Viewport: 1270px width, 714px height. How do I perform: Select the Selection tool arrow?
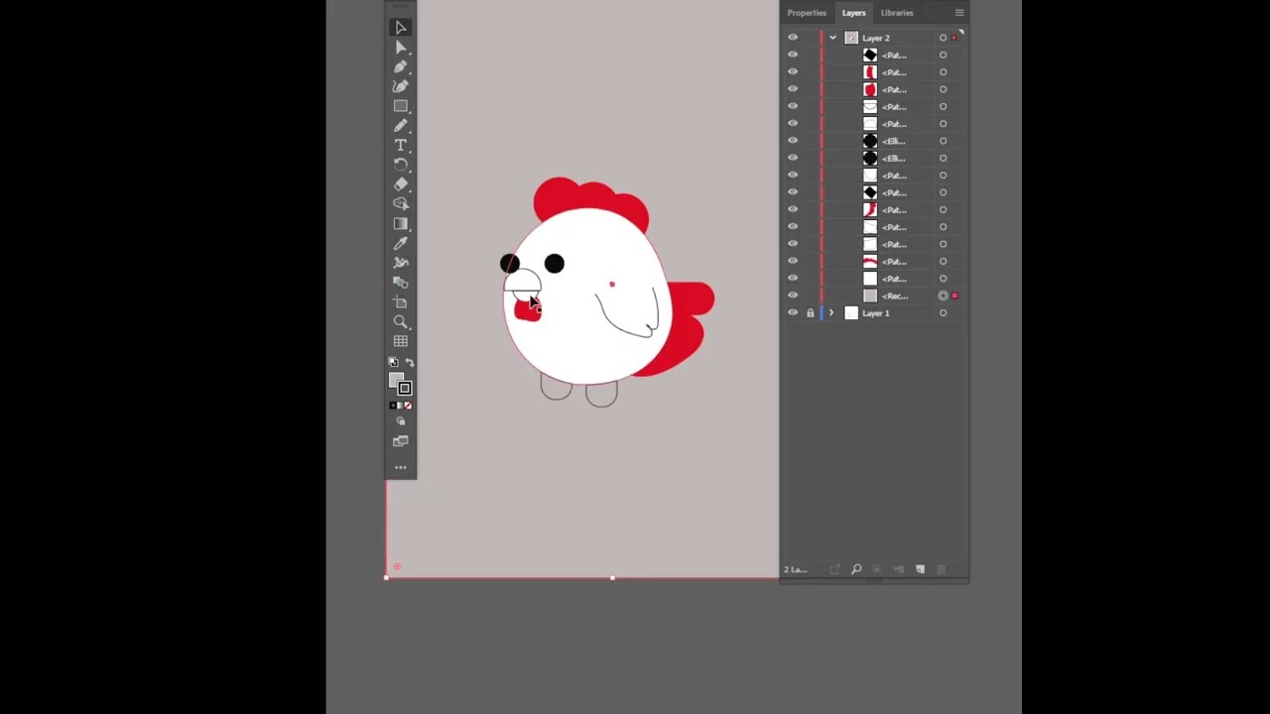[x=401, y=28]
